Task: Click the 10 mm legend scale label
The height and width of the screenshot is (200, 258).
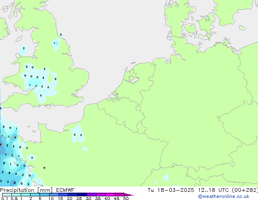Action: pos(50,199)
